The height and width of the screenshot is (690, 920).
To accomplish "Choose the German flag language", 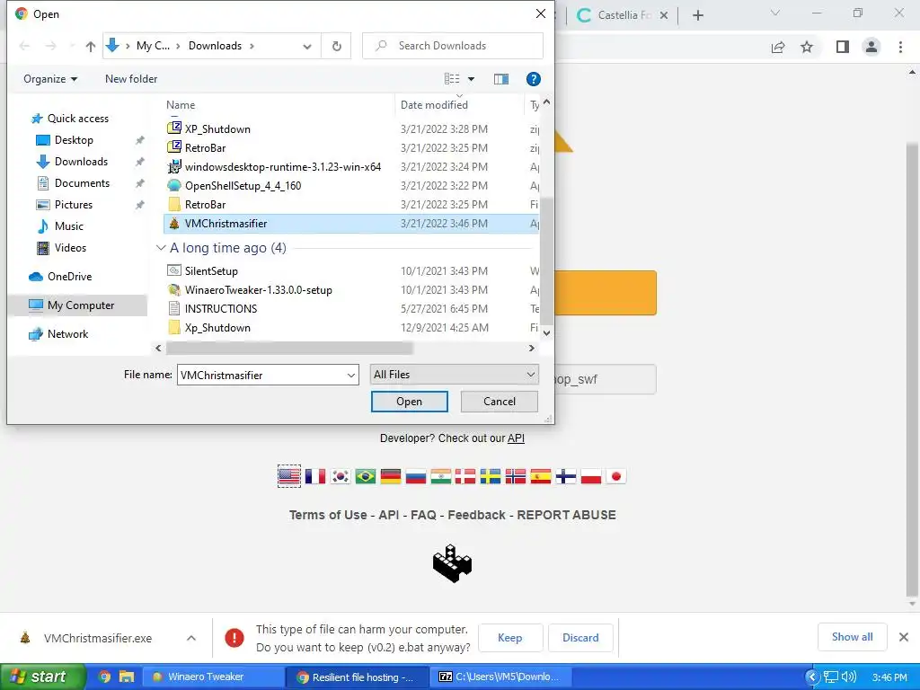I will [x=390, y=476].
